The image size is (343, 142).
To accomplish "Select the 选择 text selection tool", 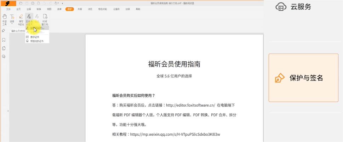I will pyautogui.click(x=12, y=18).
